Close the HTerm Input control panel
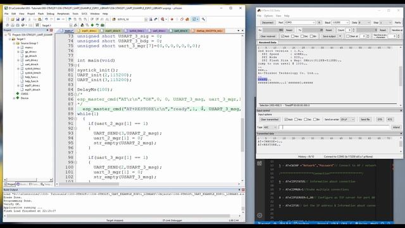Viewport: 405px width, 228px height. (x=401, y=110)
